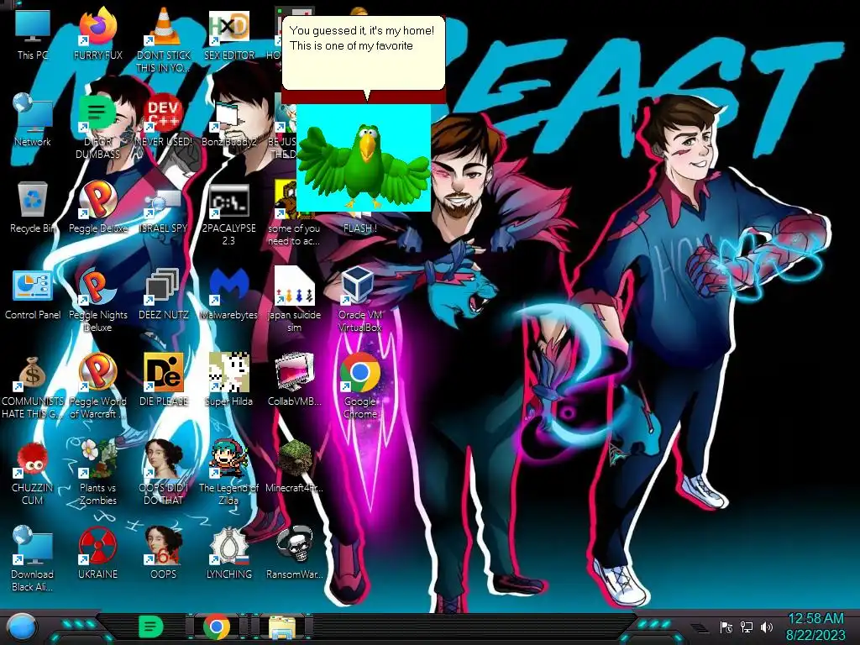The image size is (860, 645).
Task: Open File Explorer from the taskbar
Action: pyautogui.click(x=282, y=627)
